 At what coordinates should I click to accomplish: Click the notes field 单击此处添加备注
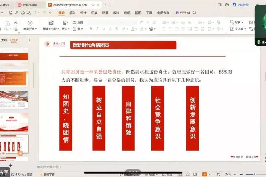[x=49, y=167]
